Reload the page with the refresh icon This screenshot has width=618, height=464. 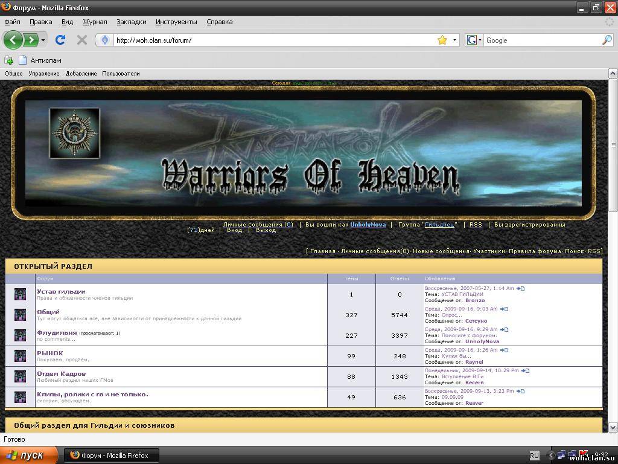[x=60, y=40]
